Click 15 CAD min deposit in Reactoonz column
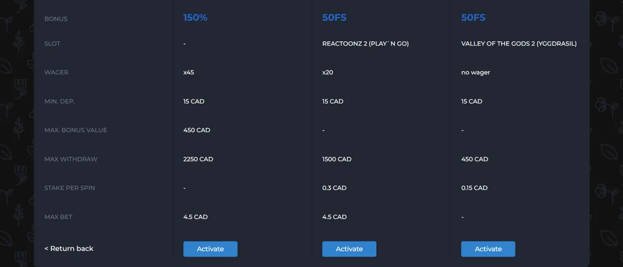 [333, 101]
